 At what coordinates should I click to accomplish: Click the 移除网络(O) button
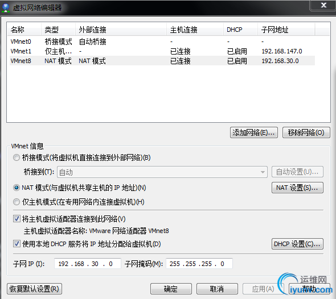pos(306,132)
